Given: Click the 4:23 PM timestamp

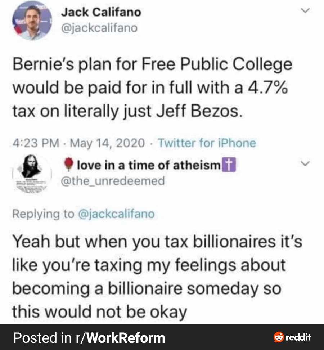Looking at the screenshot, I should pos(36,143).
